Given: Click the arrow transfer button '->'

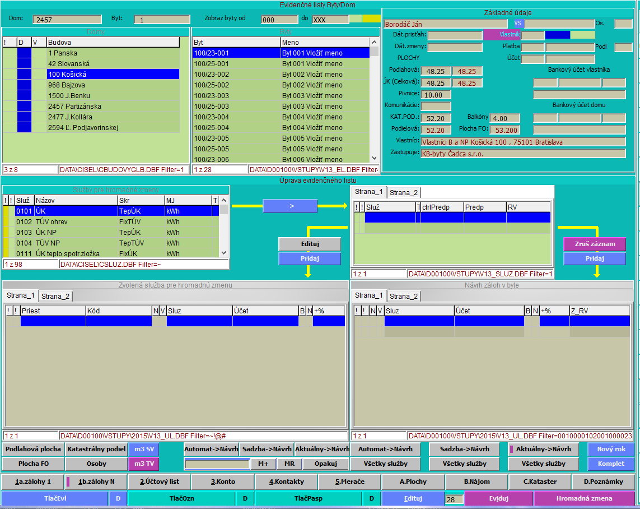Looking at the screenshot, I should (x=290, y=206).
